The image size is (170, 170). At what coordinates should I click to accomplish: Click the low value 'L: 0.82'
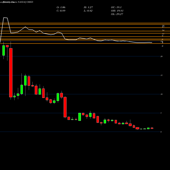[88, 11]
